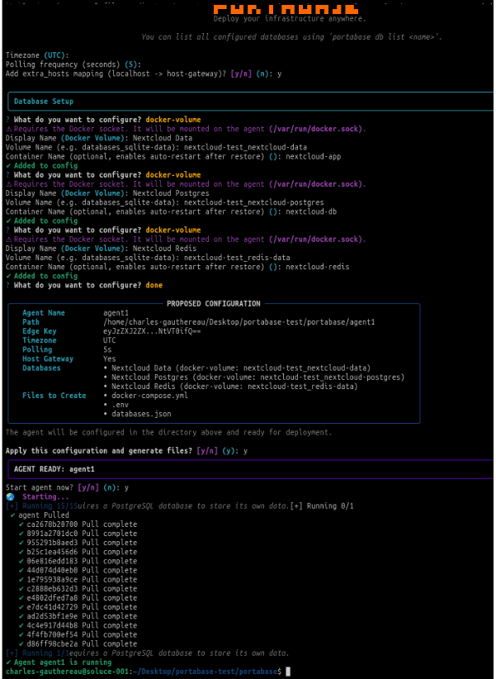Click the 'Nextcloud Redis (docker-volume: ...)' bullet entry
Image resolution: width=496 pixels, height=679 pixels.
coord(231,387)
